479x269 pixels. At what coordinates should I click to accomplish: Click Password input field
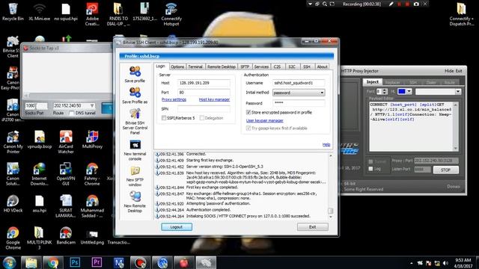click(x=299, y=103)
